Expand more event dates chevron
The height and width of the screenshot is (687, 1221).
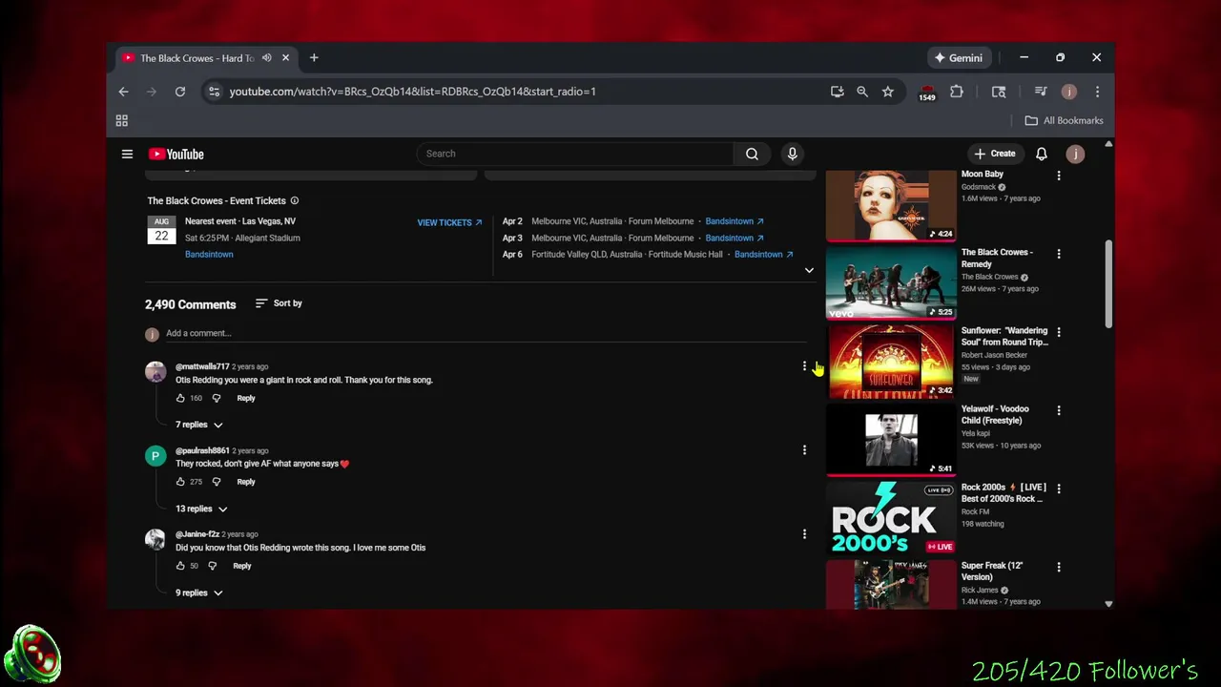coord(809,270)
